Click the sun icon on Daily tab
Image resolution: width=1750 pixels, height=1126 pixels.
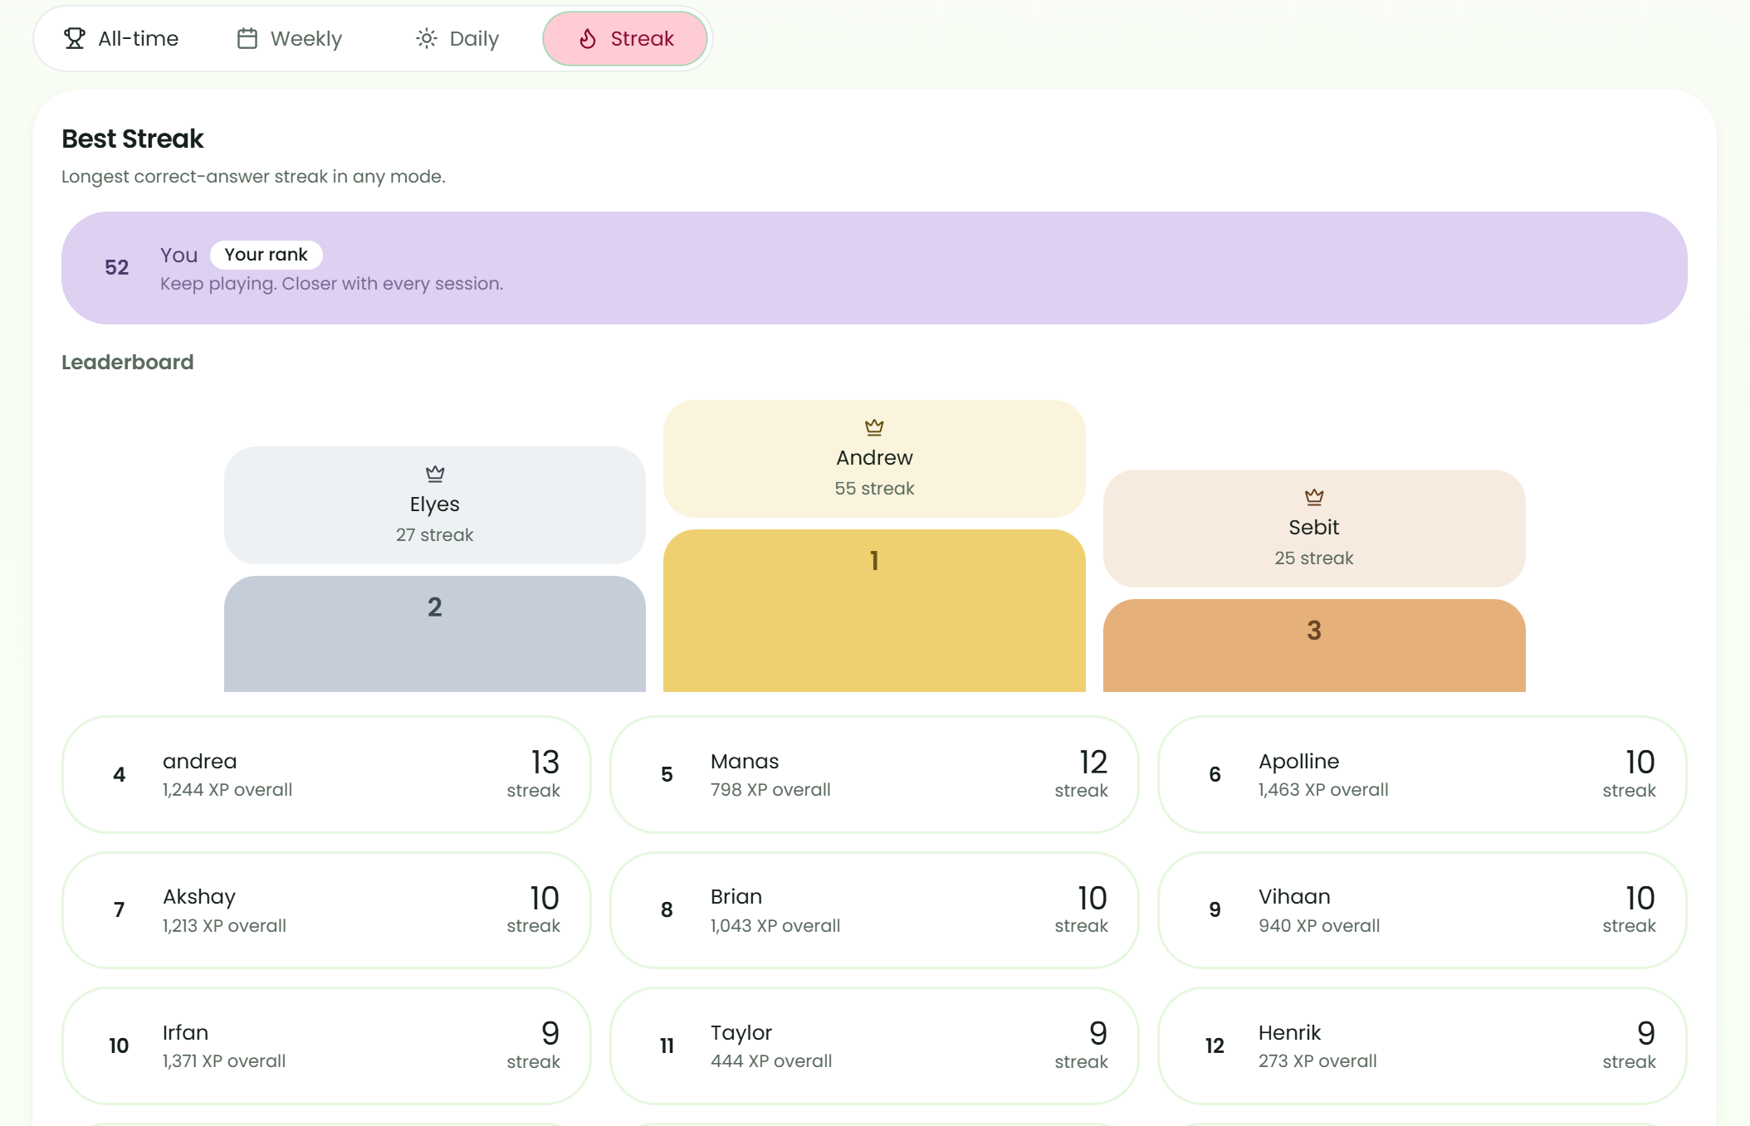click(x=427, y=38)
